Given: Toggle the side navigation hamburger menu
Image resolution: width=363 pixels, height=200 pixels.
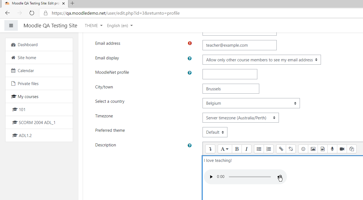Looking at the screenshot, I should click(11, 25).
